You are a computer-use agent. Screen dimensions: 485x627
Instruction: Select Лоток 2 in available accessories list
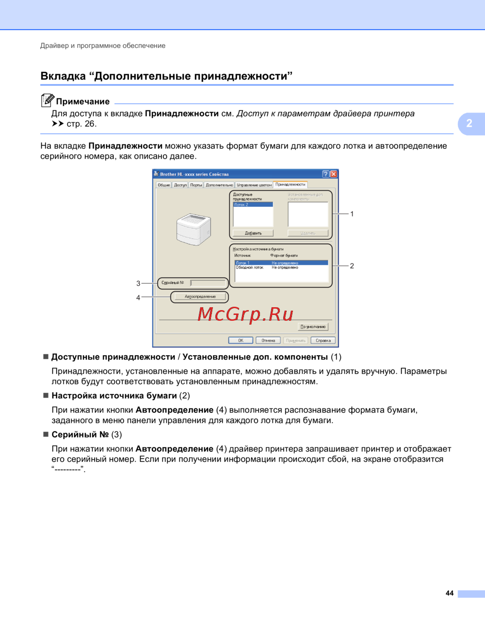click(253, 205)
